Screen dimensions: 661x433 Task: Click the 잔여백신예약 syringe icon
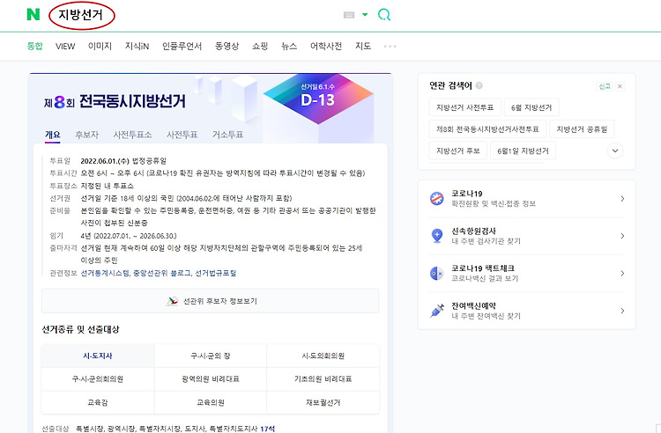pos(437,311)
